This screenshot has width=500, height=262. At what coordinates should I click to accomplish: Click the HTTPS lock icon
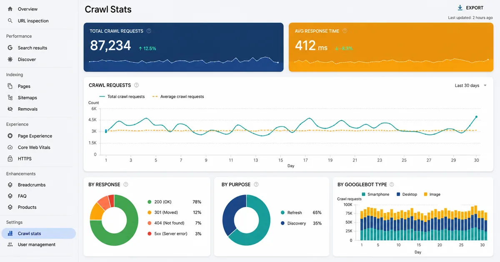(10, 158)
